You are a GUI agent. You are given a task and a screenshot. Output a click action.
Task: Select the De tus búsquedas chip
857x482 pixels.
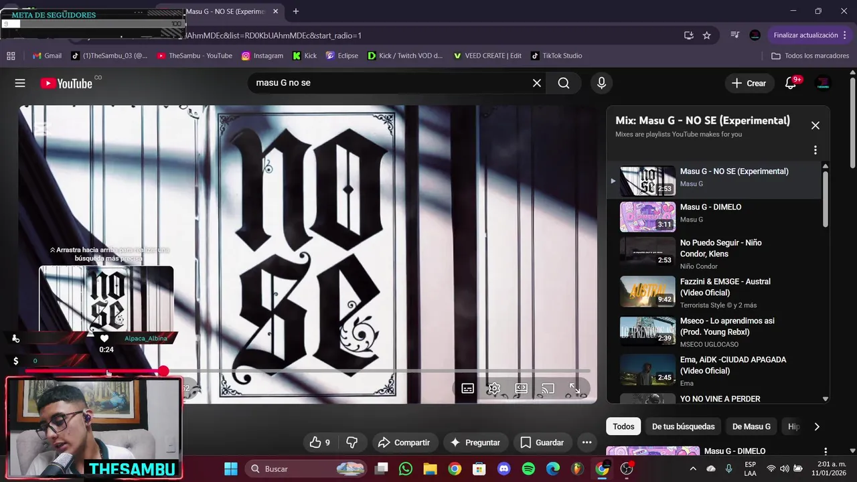coord(683,426)
